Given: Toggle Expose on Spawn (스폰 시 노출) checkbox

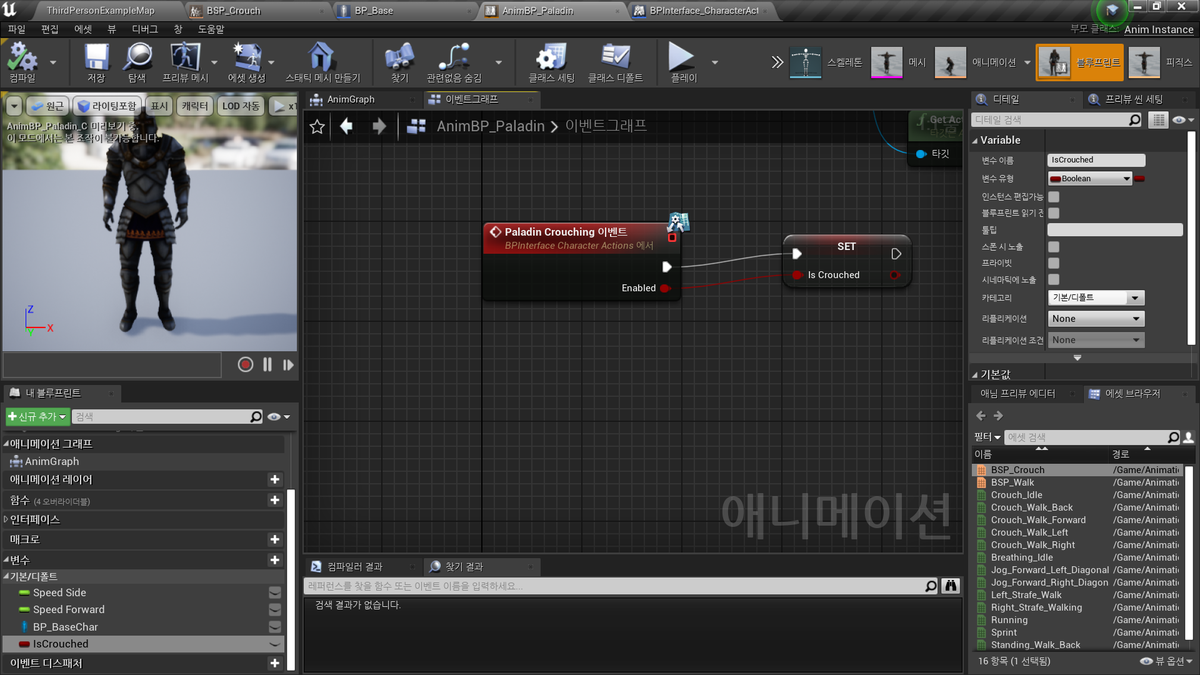Looking at the screenshot, I should tap(1054, 247).
